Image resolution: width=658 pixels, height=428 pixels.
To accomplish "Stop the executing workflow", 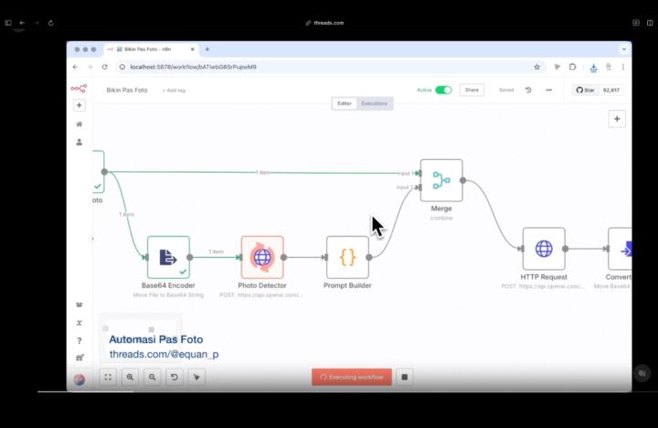I will pos(406,377).
